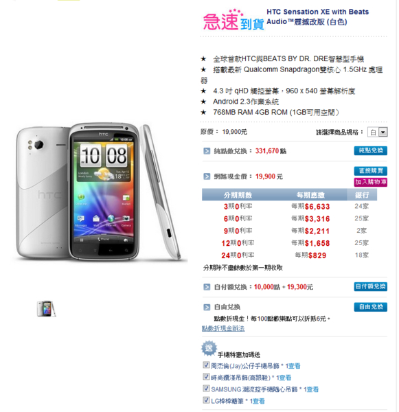Open 查看 link for 周杰倫公仔手機吊飾

click(x=295, y=366)
